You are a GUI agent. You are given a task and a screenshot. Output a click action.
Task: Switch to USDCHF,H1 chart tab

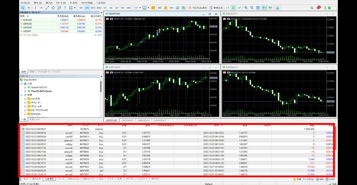pos(127,121)
